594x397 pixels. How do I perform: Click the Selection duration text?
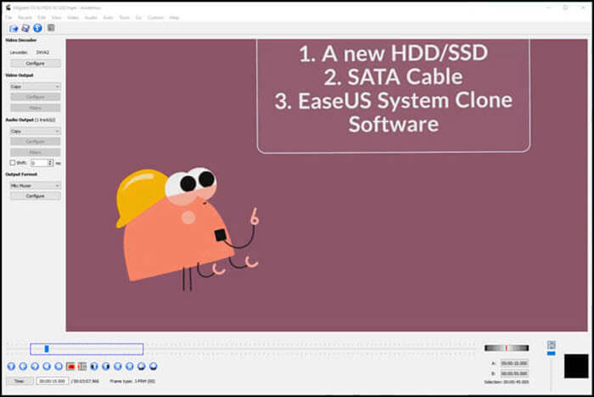tap(507, 382)
